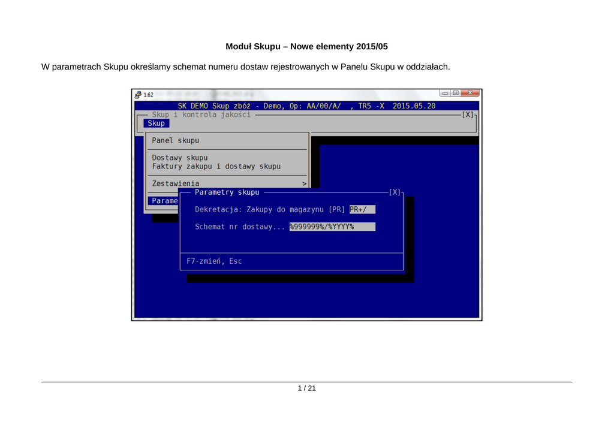Select the highlighted Parametry menu item
614x434 pixels.
pos(164,201)
